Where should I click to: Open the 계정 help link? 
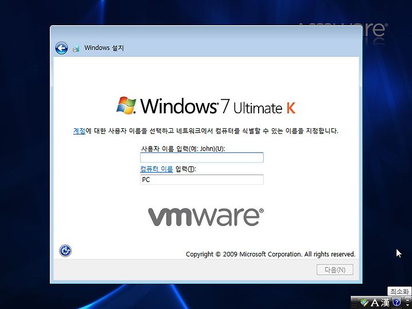(x=79, y=130)
